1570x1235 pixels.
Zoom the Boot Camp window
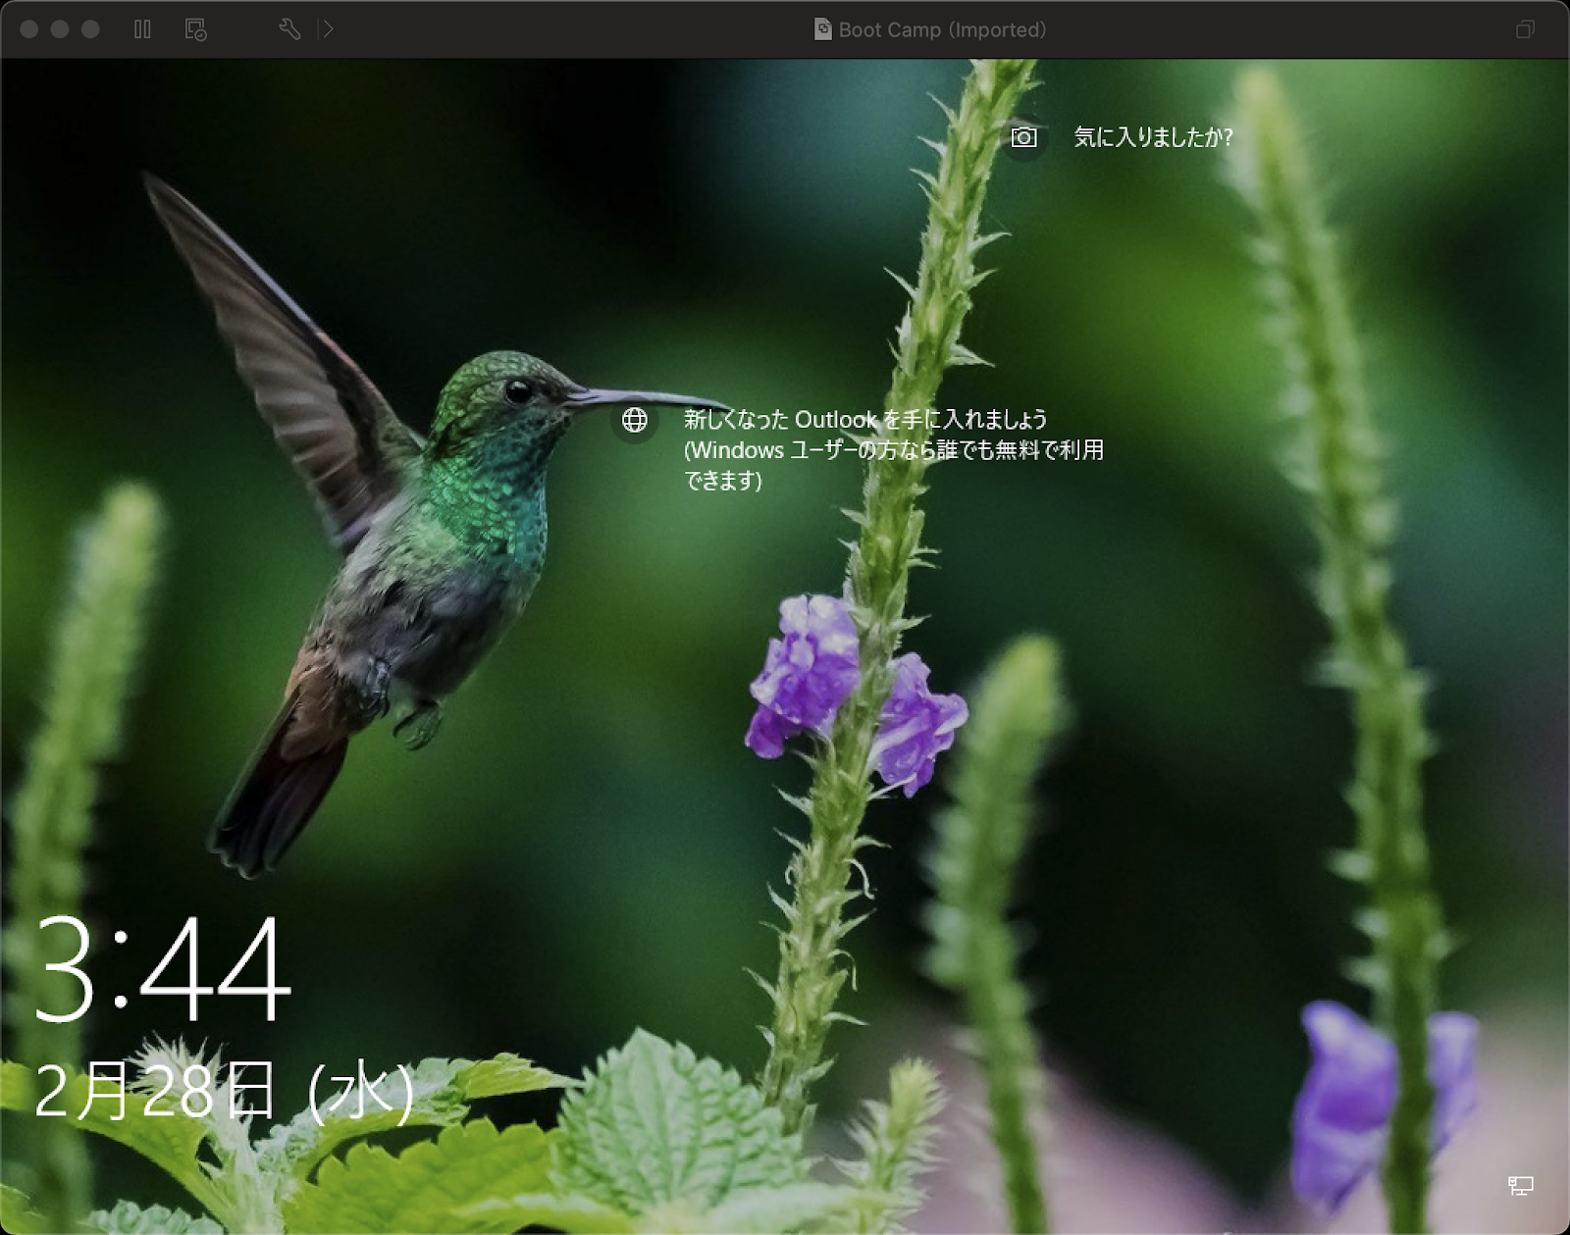click(x=90, y=29)
